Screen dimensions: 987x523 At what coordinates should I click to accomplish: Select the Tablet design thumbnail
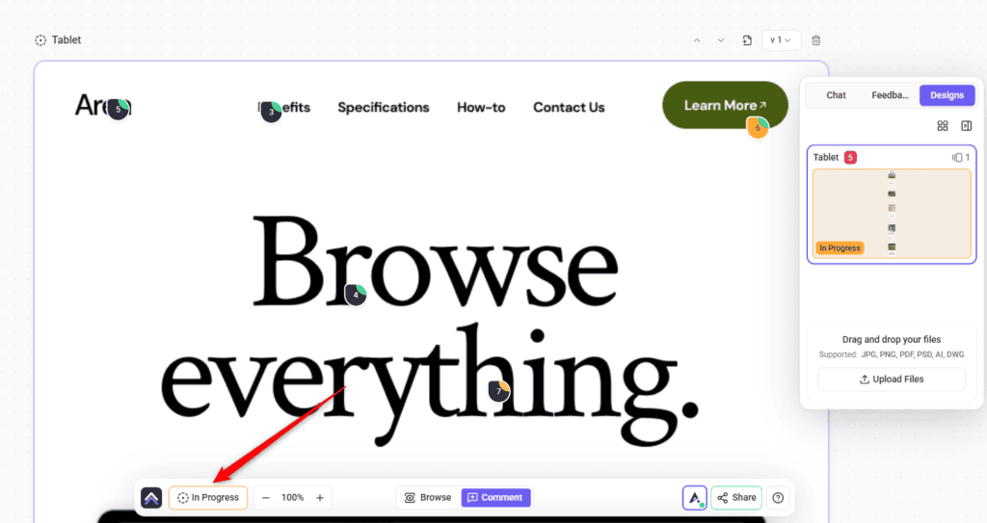click(x=892, y=214)
